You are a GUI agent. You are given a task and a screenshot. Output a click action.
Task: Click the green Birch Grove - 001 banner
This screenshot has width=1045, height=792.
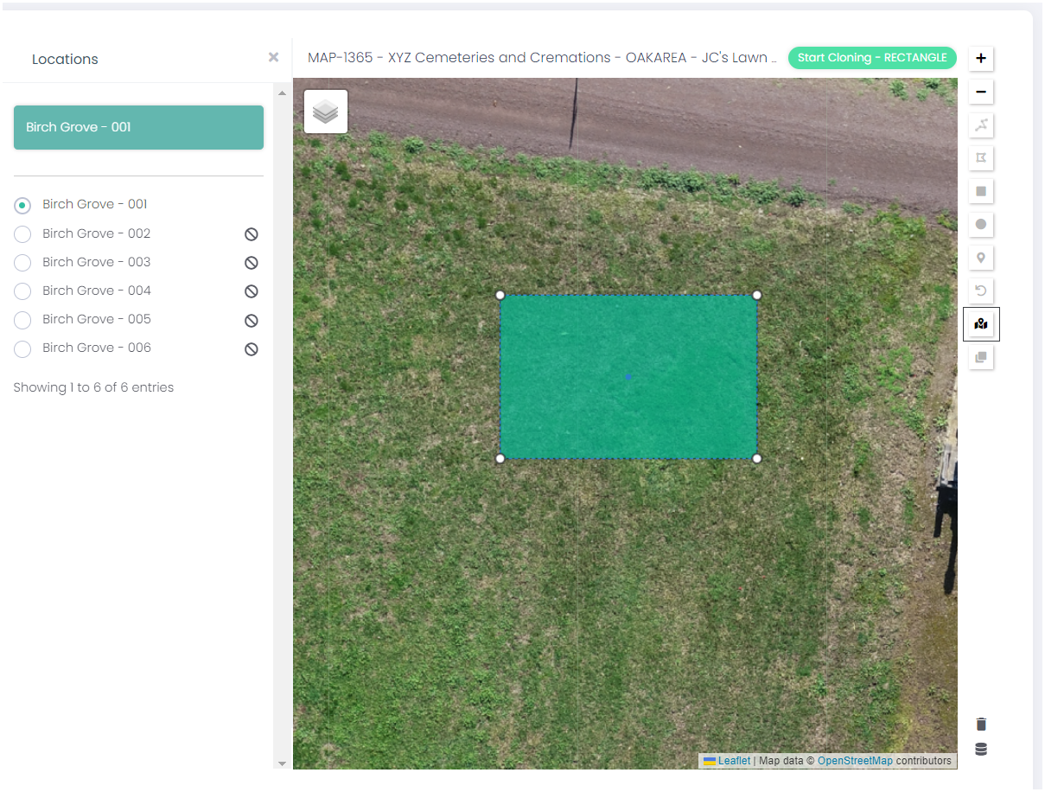[138, 127]
